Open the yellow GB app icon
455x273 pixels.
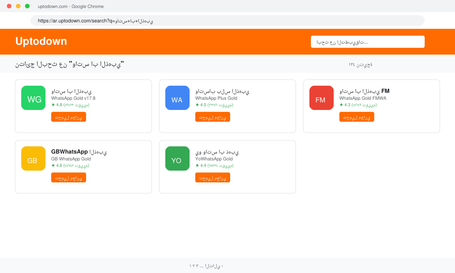[x=33, y=158]
